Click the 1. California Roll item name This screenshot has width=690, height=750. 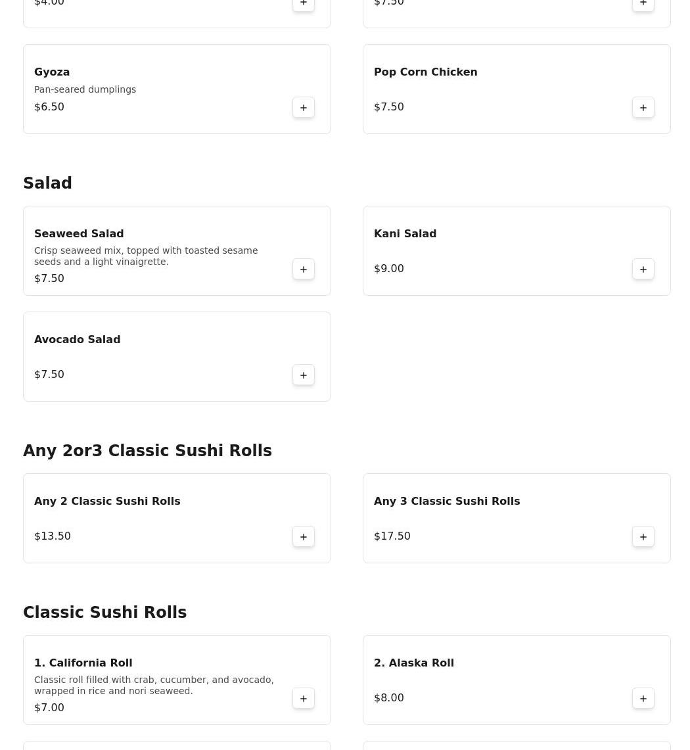(83, 663)
